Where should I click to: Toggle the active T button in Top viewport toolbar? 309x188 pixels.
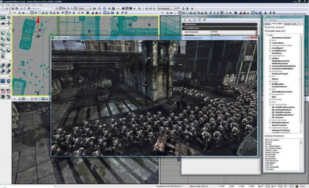67,13
